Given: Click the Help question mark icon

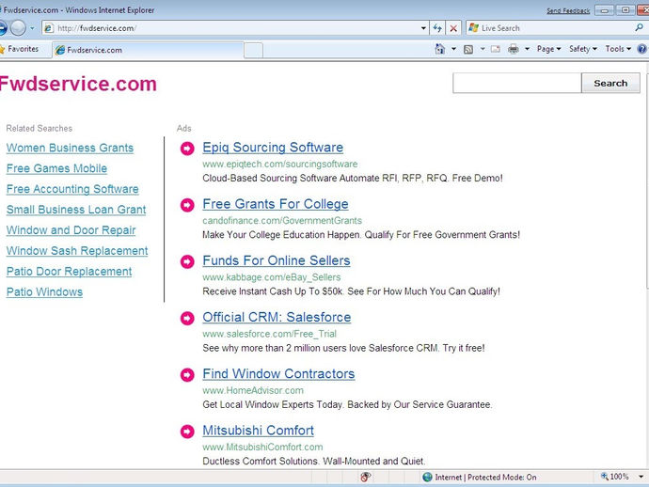Looking at the screenshot, I should point(642,49).
